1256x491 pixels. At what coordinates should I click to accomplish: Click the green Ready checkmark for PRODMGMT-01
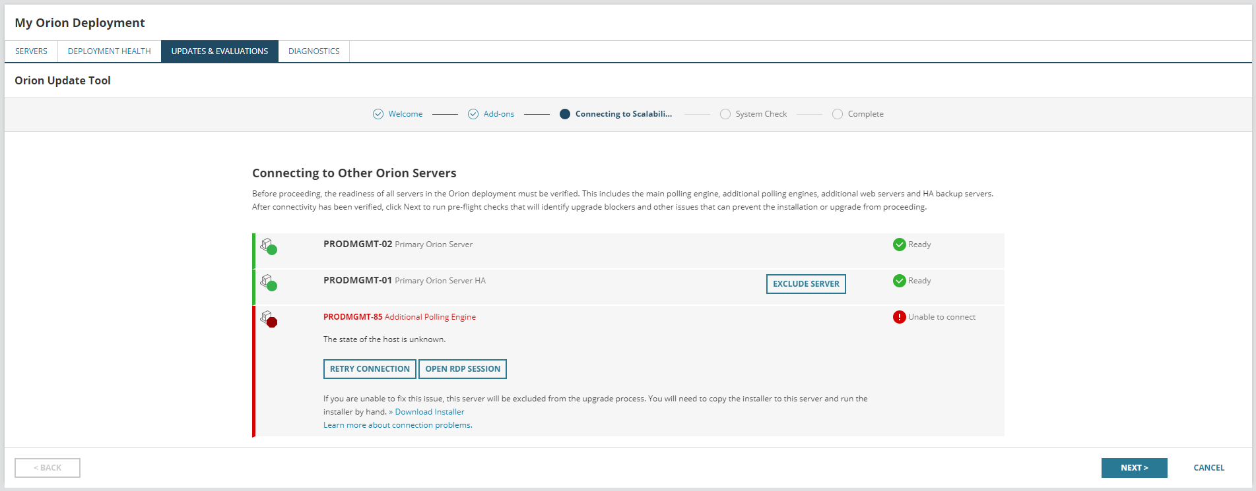click(899, 281)
